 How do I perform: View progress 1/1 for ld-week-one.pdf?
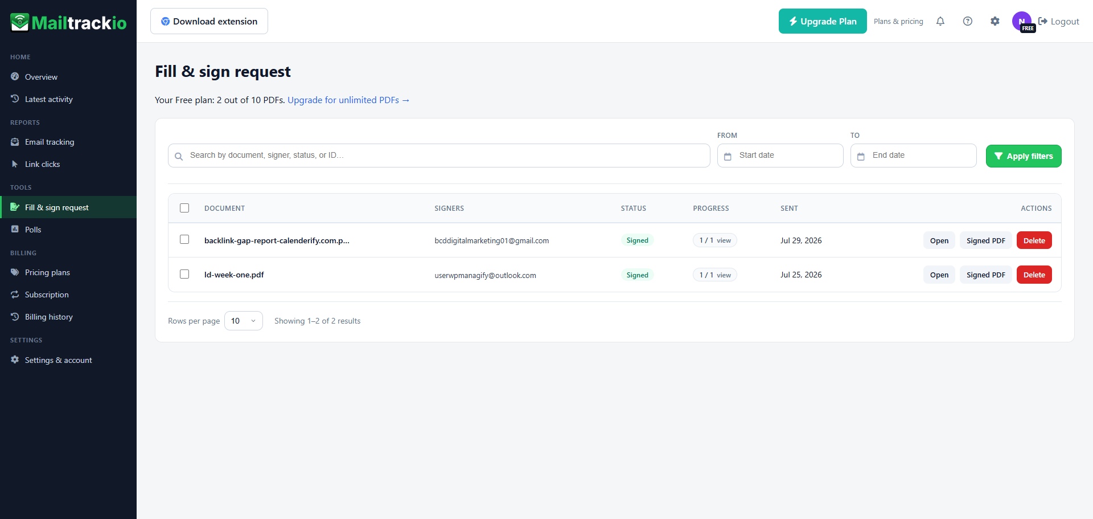(x=715, y=275)
